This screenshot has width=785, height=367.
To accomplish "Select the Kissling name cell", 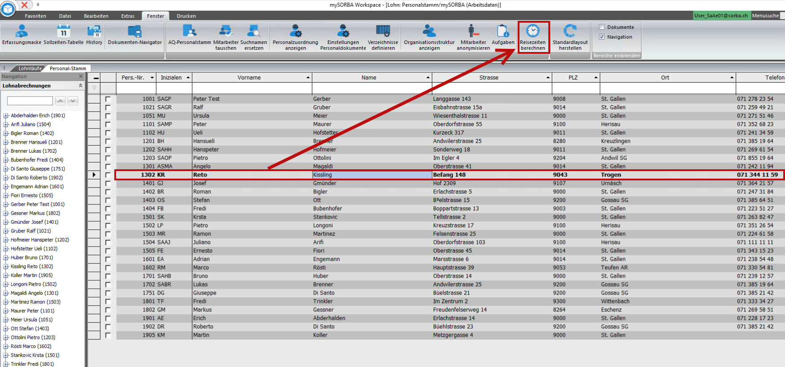I will pyautogui.click(x=372, y=175).
